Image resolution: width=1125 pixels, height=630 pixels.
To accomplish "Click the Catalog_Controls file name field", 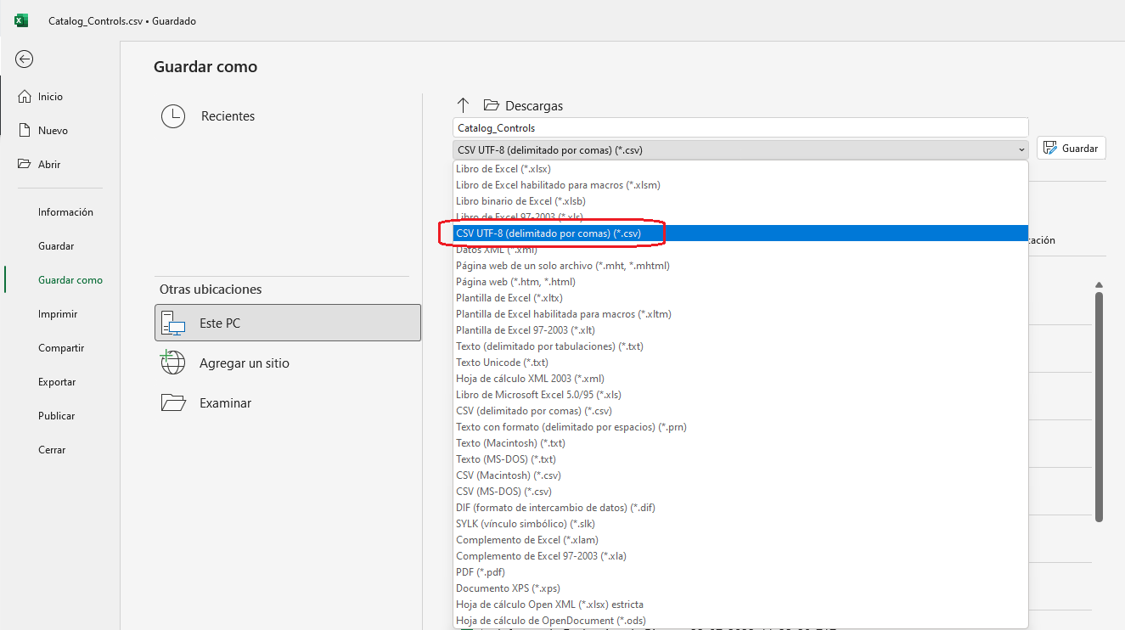I will (x=739, y=128).
